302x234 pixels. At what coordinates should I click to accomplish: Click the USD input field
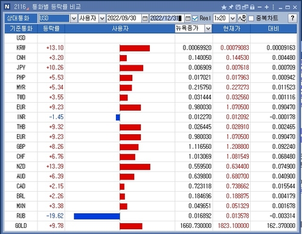click(54, 18)
